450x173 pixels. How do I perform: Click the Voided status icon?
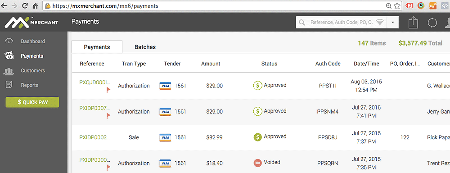(x=258, y=163)
